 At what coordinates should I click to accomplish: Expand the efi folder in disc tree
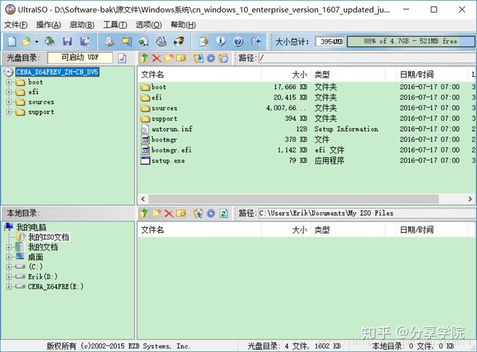point(9,92)
